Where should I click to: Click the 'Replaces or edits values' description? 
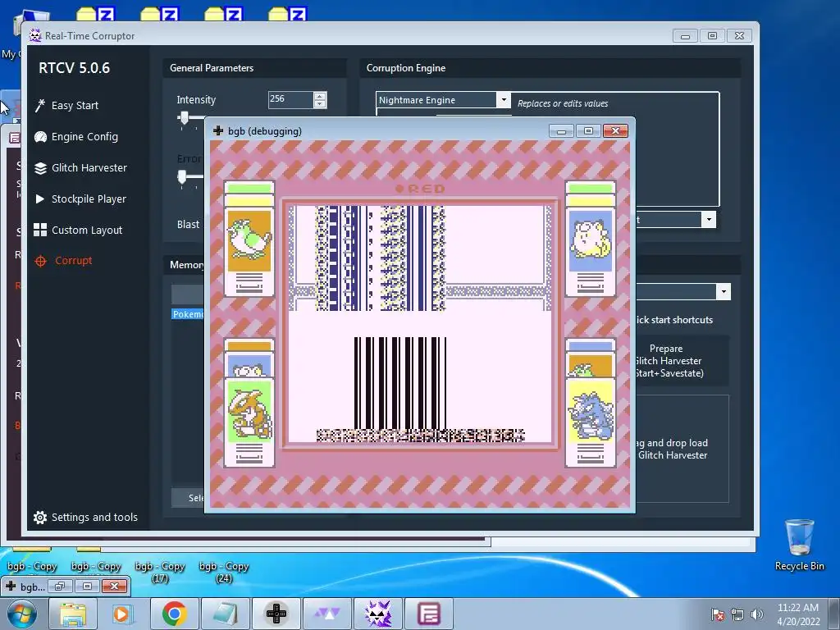coord(563,104)
